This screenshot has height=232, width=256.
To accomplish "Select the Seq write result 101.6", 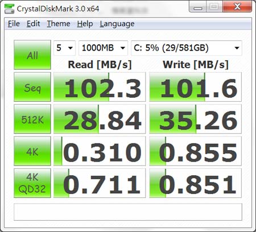I will (195, 87).
